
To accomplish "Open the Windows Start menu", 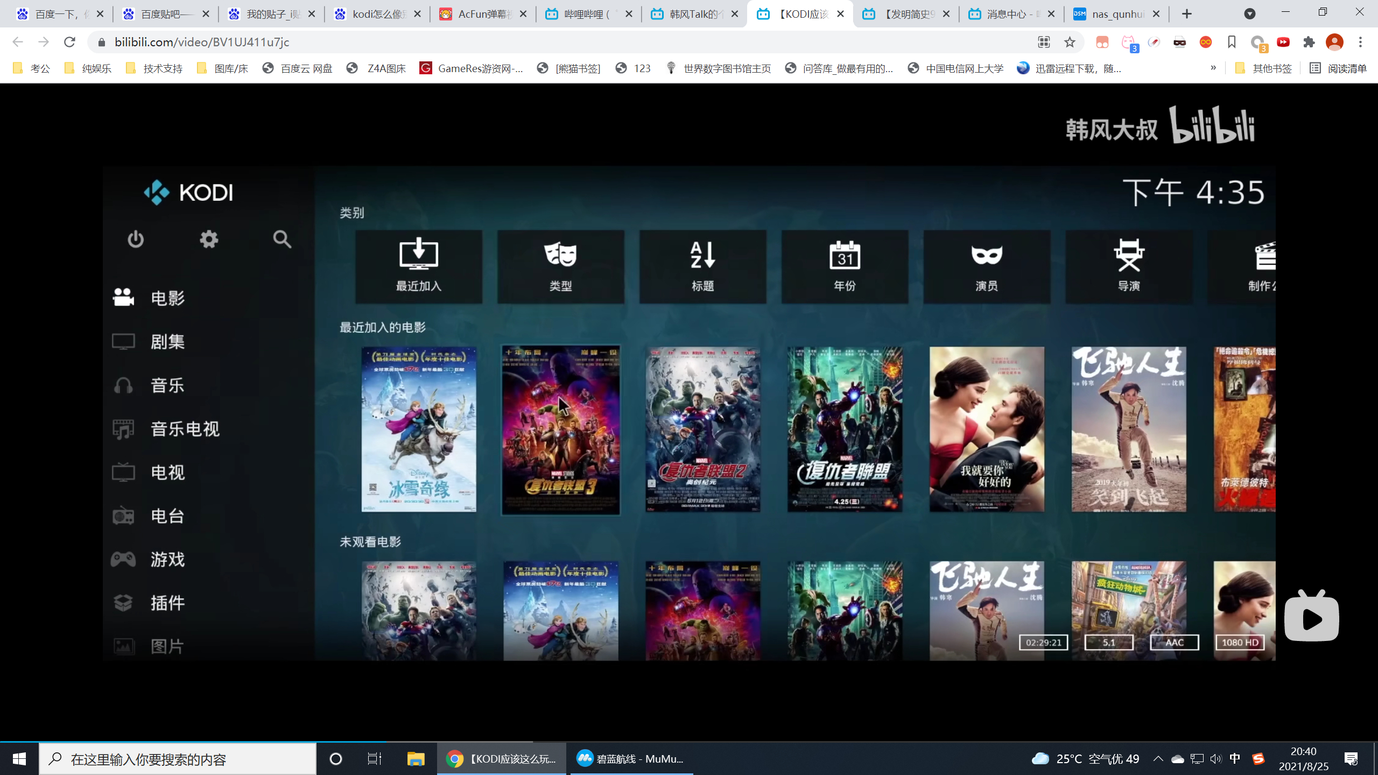I will [x=19, y=759].
